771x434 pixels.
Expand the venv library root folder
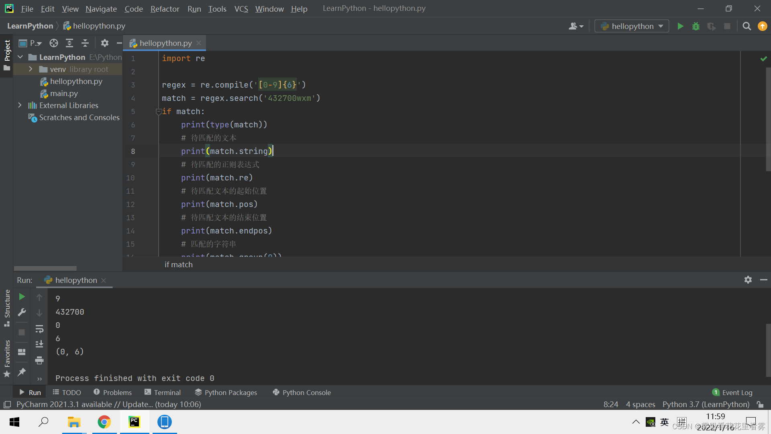[31, 69]
